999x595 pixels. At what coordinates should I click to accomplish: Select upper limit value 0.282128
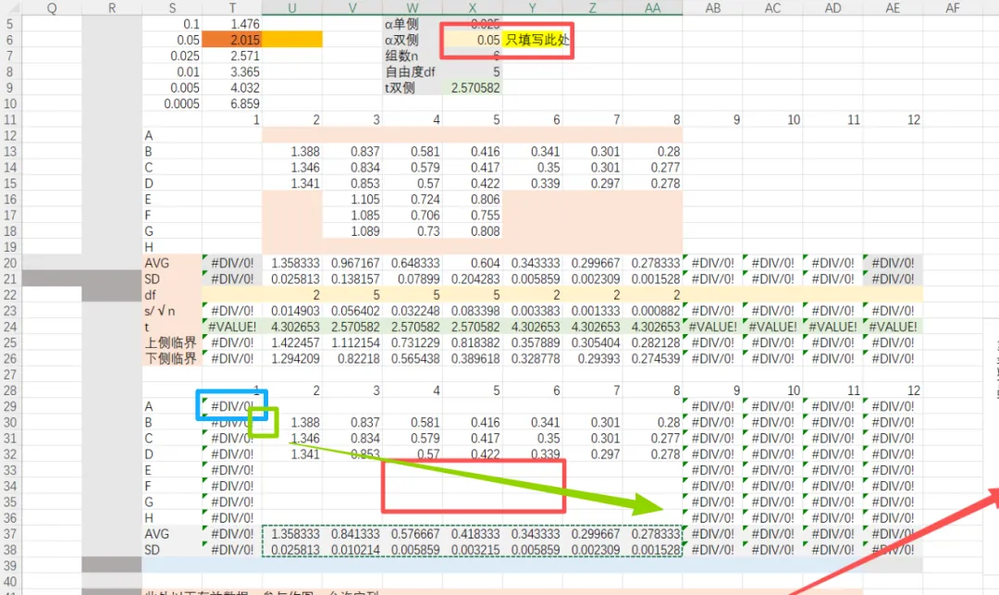click(x=652, y=342)
